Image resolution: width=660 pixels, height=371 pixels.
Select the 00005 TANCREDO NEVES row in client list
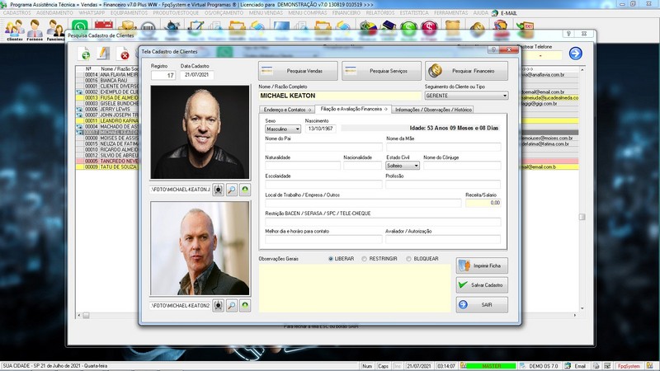coord(108,161)
